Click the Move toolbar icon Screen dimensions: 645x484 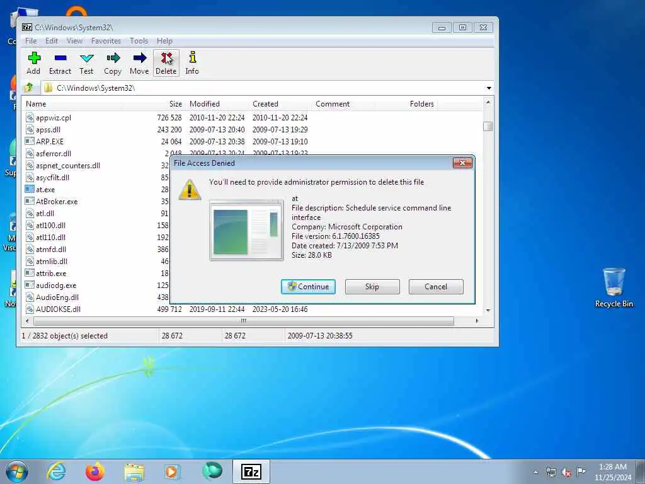click(139, 63)
